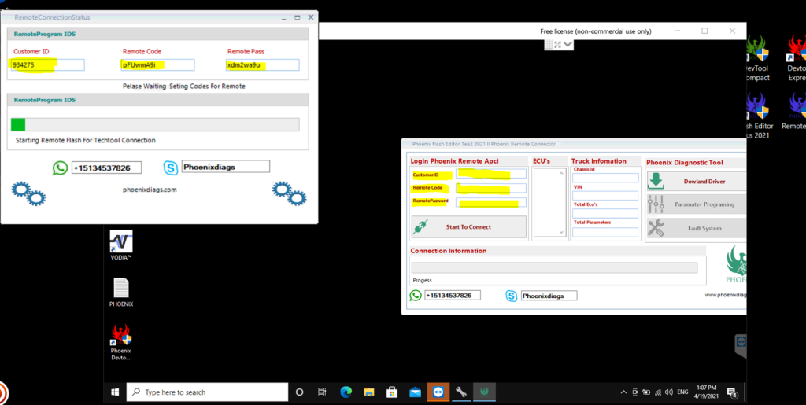Open the Windows Start menu
The height and width of the screenshot is (405, 806).
click(115, 392)
